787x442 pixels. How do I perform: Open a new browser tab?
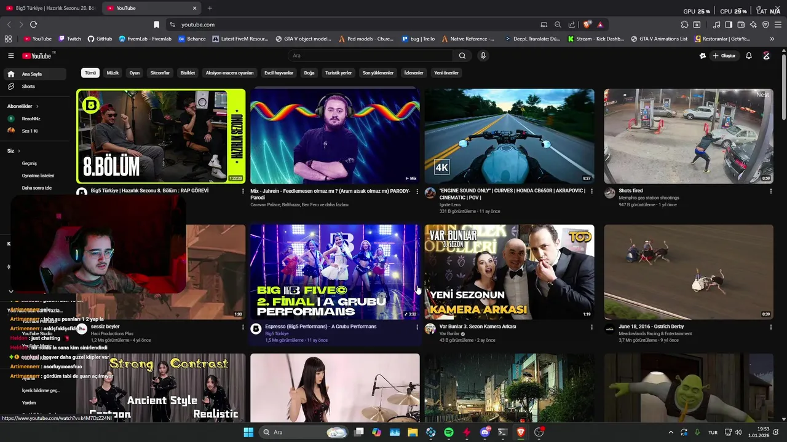click(x=210, y=8)
